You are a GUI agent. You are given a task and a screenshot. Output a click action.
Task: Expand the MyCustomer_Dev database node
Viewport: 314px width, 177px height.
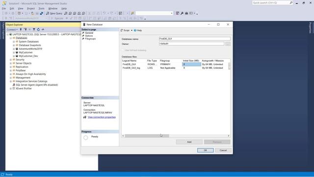point(14,56)
